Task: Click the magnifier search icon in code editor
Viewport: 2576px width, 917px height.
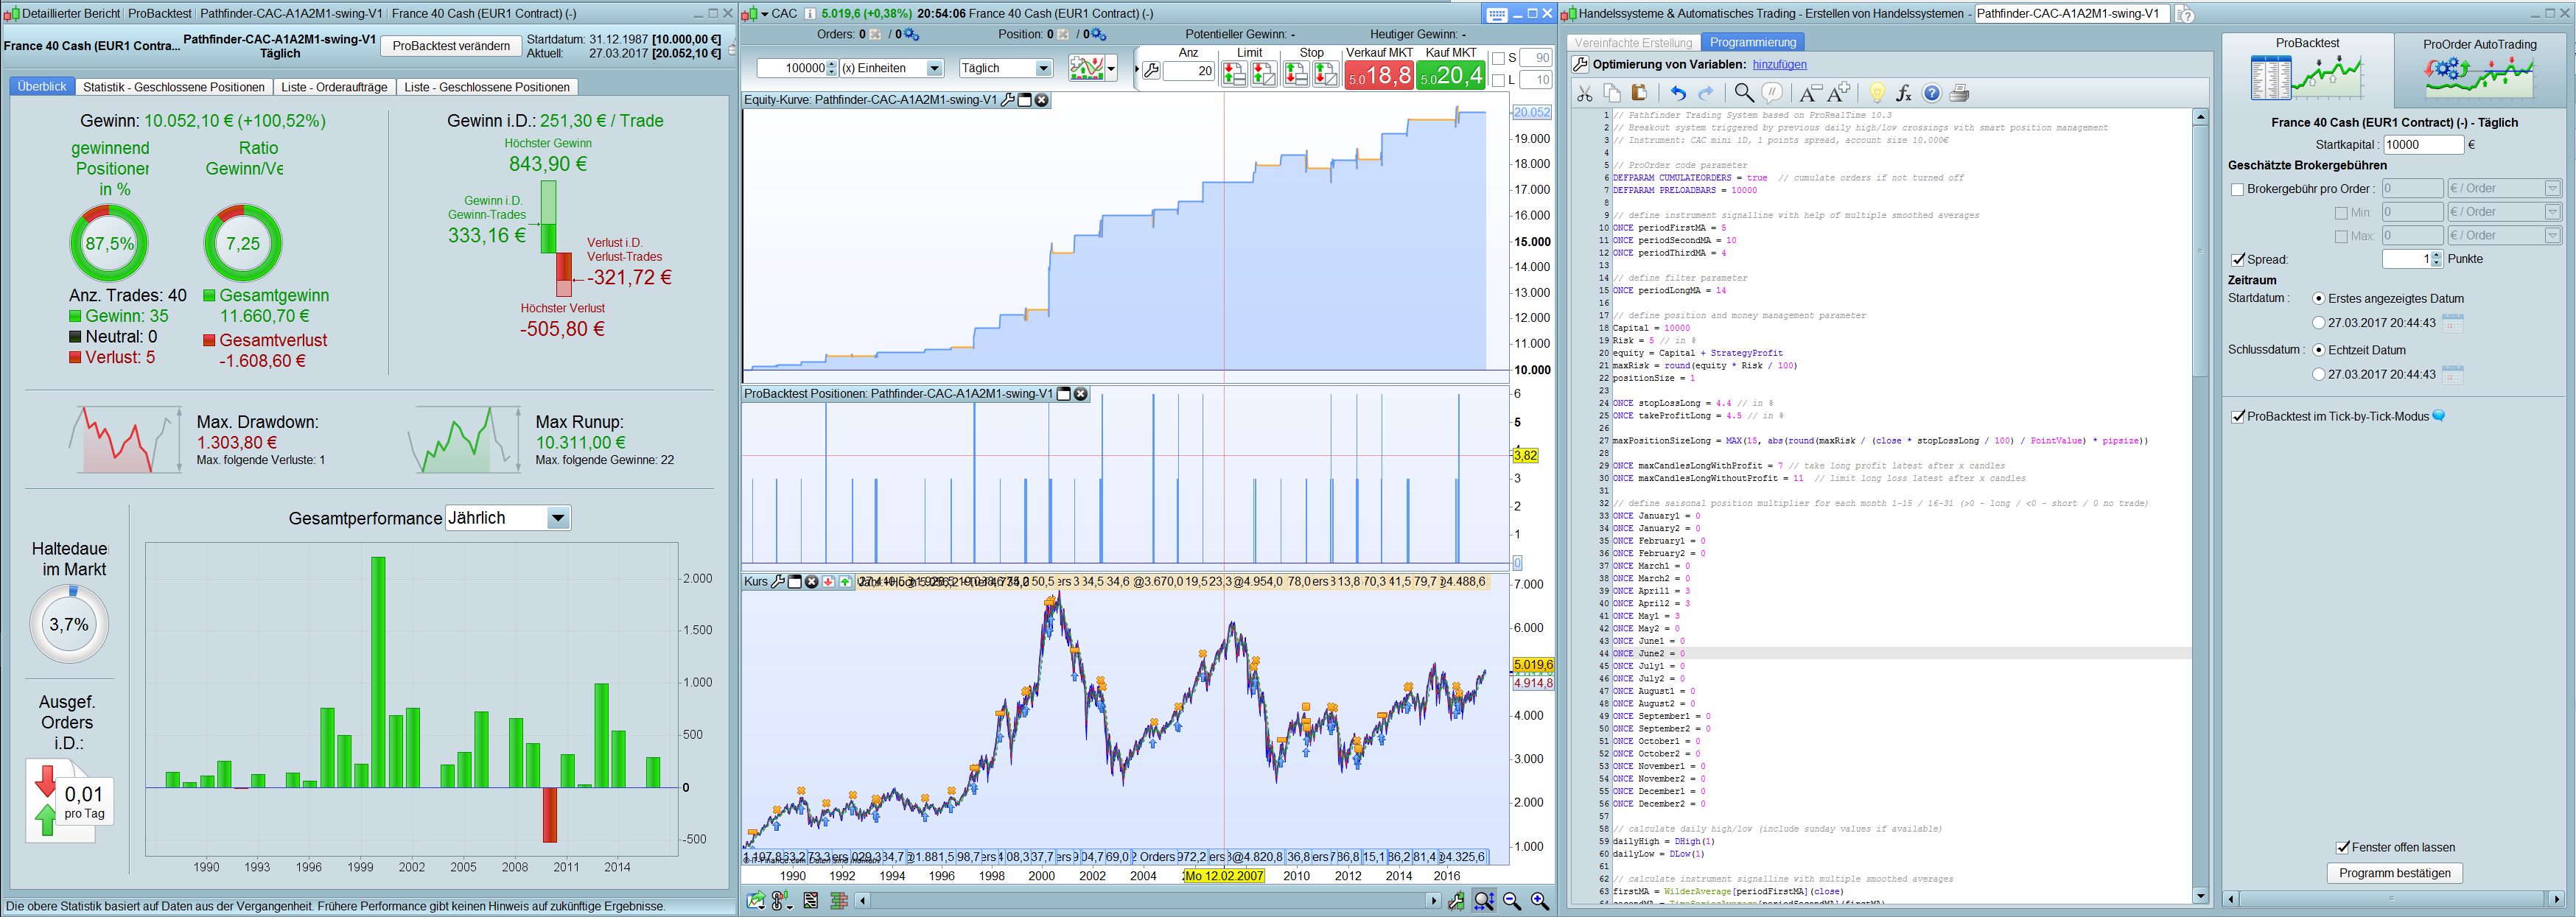Action: point(1743,93)
